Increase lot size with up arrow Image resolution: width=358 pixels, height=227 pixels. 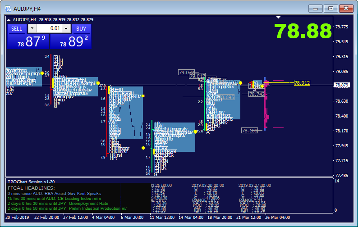coord(66,28)
